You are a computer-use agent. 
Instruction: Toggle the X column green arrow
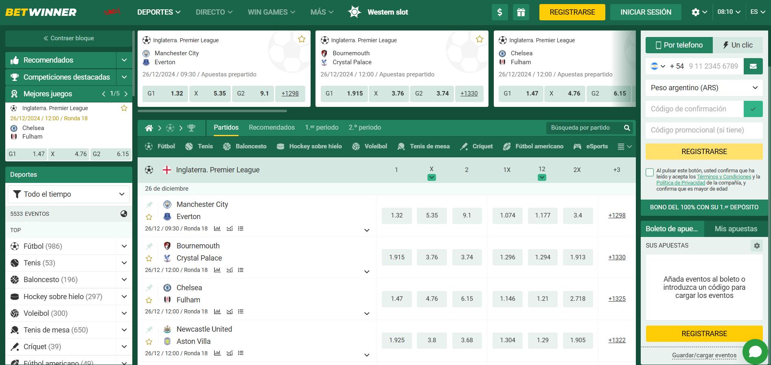[x=431, y=177]
